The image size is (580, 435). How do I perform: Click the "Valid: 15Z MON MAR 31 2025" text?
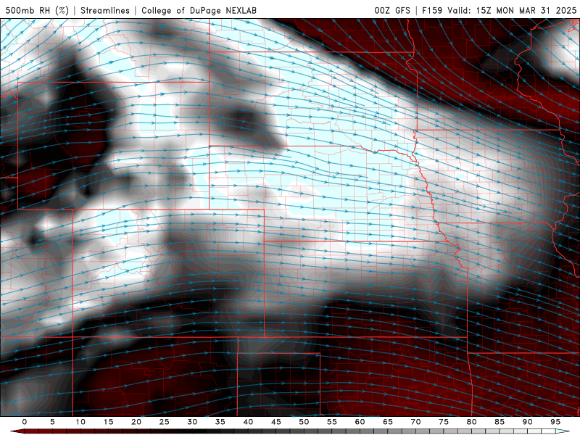[x=512, y=10]
